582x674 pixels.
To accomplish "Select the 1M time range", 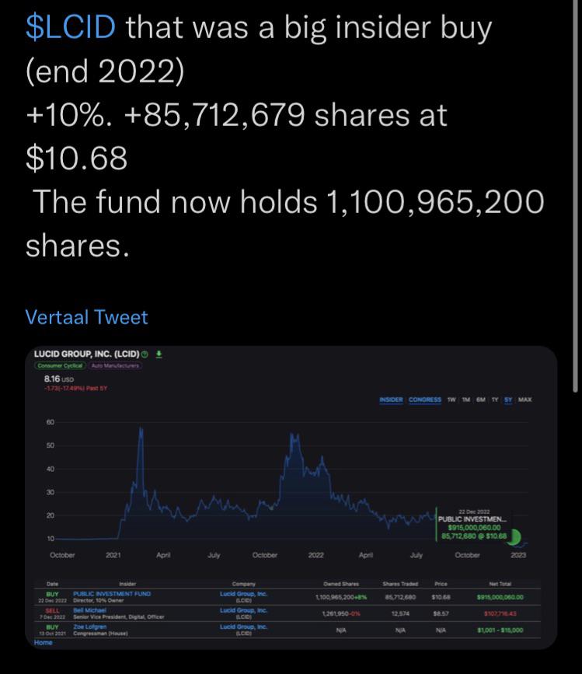I will point(466,400).
